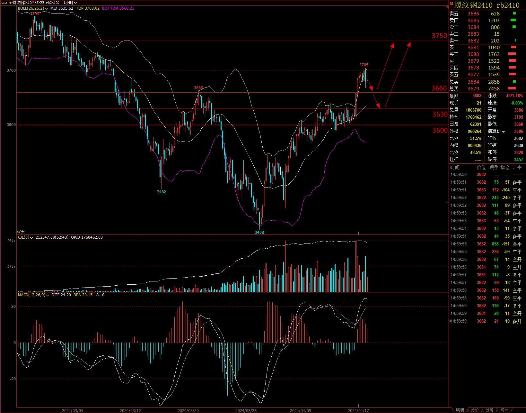
Task: Click the 3705 peak label on the chart
Action: tap(364, 65)
